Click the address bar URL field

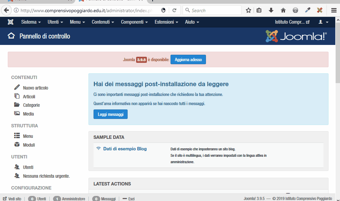87,10
